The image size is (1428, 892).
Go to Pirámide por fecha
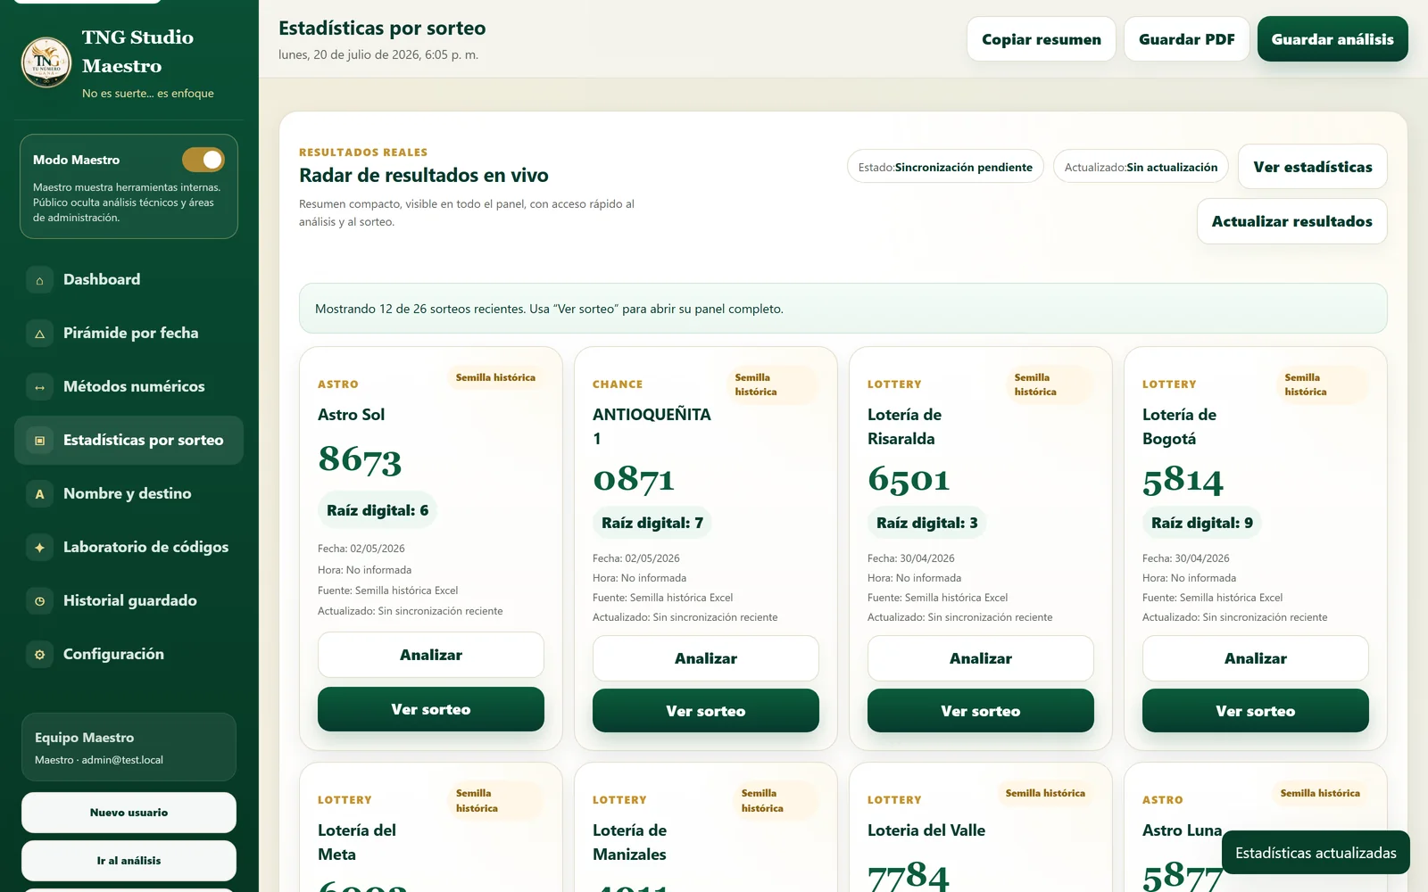(129, 334)
